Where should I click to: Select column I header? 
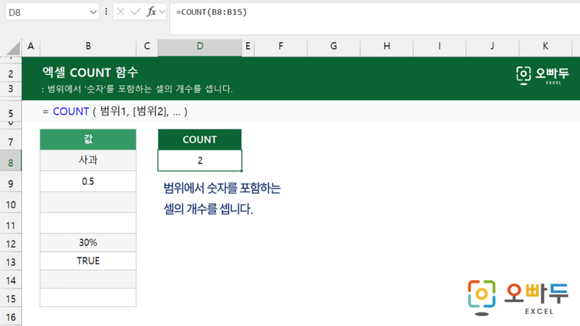tap(440, 47)
